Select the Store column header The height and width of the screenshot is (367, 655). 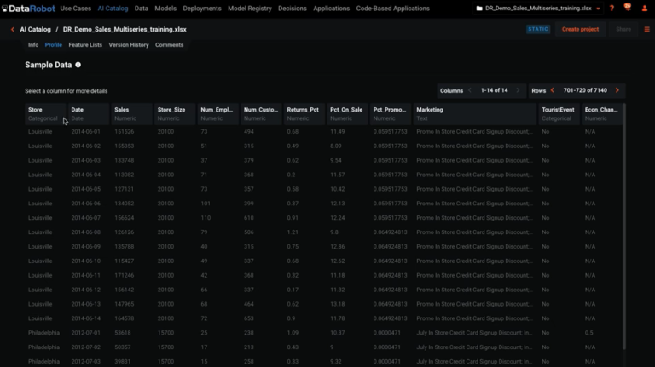(45, 114)
